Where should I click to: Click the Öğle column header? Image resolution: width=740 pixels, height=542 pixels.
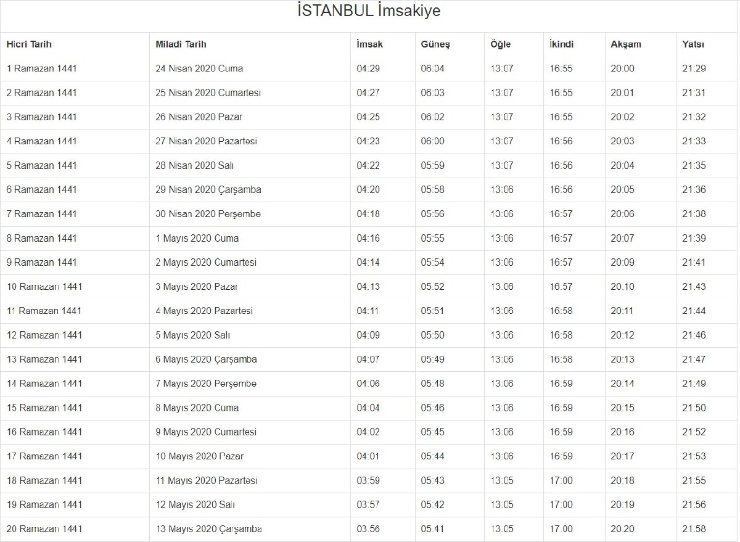pos(500,44)
